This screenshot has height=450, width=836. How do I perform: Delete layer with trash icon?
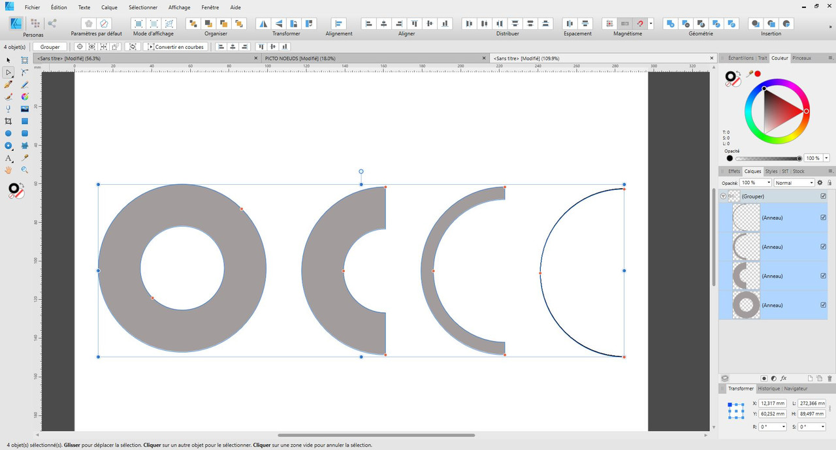pyautogui.click(x=829, y=378)
